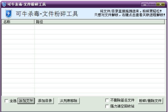The width and height of the screenshot is (168, 112).
Task: Click the small shield icon in the title bar
Action: click(4, 5)
